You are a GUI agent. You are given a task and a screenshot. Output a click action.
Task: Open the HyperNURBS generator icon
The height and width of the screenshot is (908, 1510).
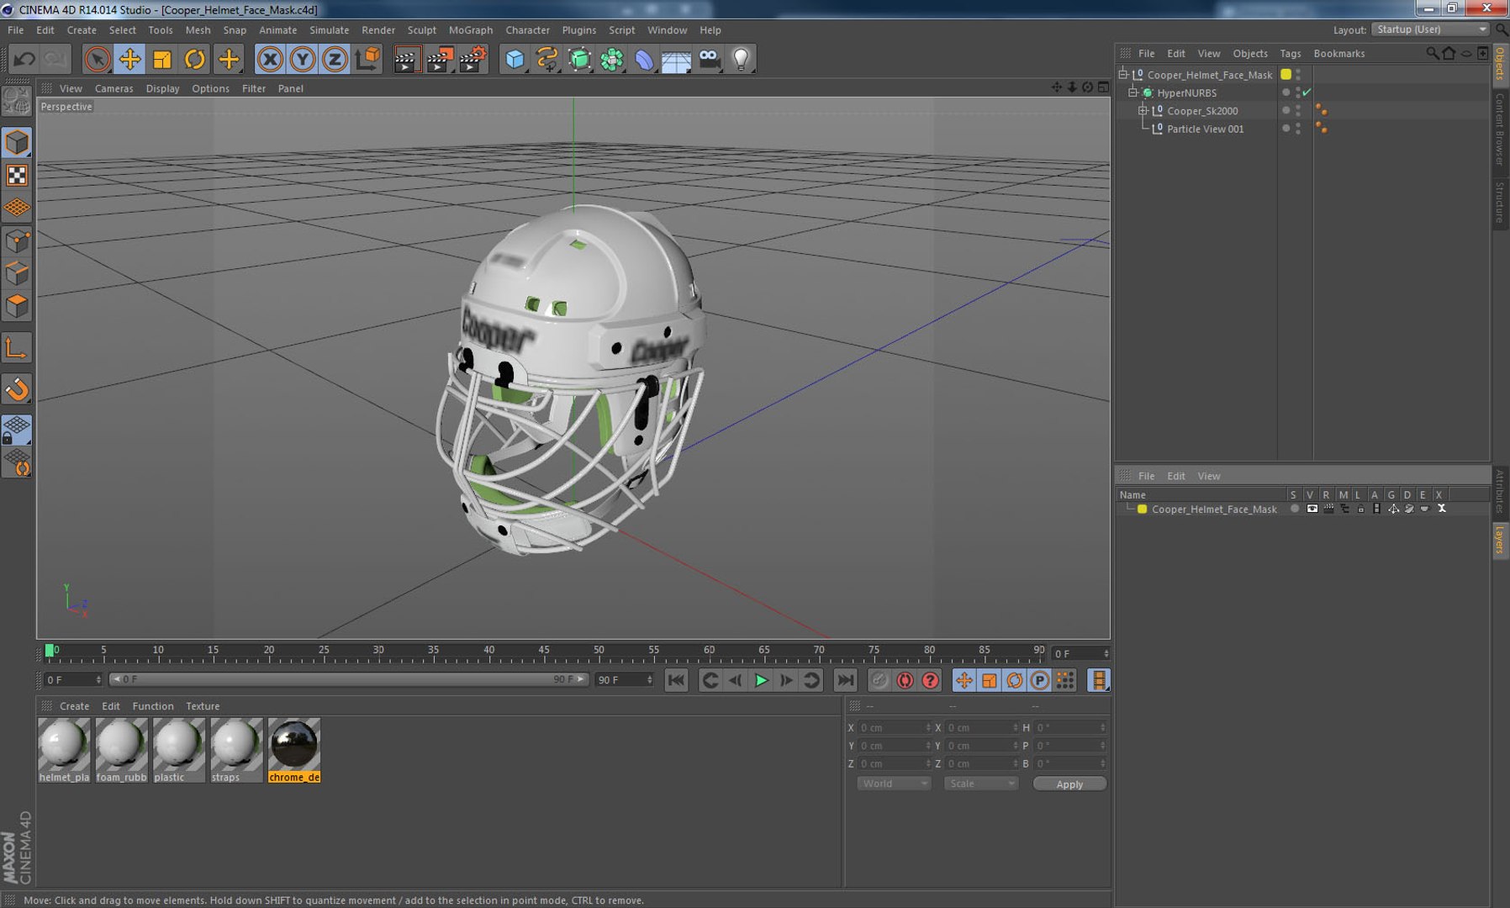tap(579, 59)
